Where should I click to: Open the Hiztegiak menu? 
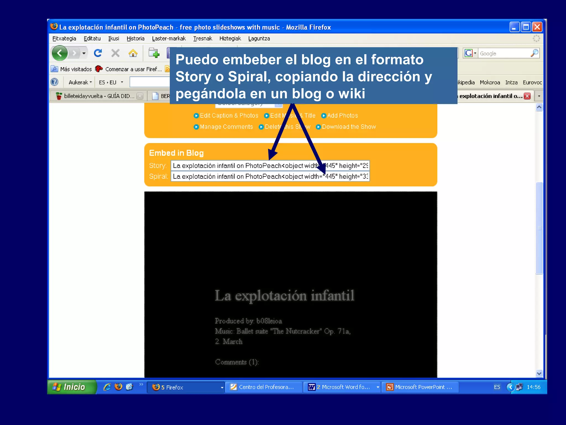[230, 38]
